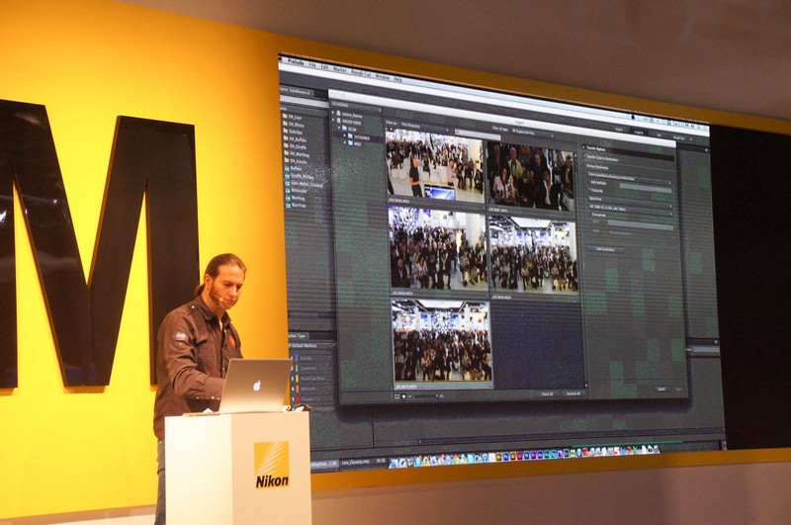
Task: Switch to thumbnail view icon in Ingest dialog
Action: [x=403, y=395]
